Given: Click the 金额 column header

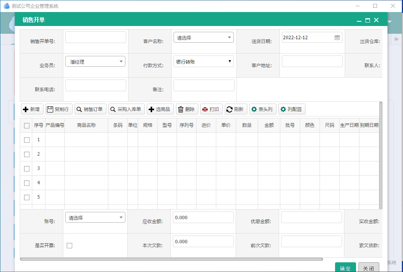Looking at the screenshot, I should coord(269,125).
